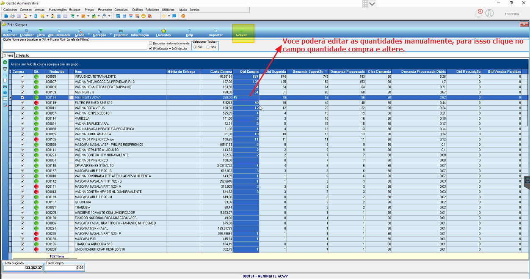This screenshot has width=530, height=279.
Task: Open dropdown arrow beside the main toolbar star
Action: (x=169, y=16)
